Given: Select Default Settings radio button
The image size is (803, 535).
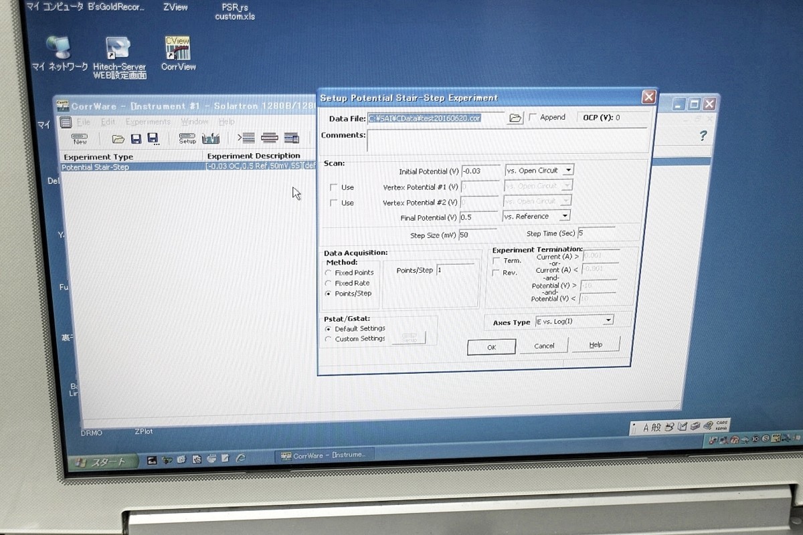Looking at the screenshot, I should tap(328, 329).
